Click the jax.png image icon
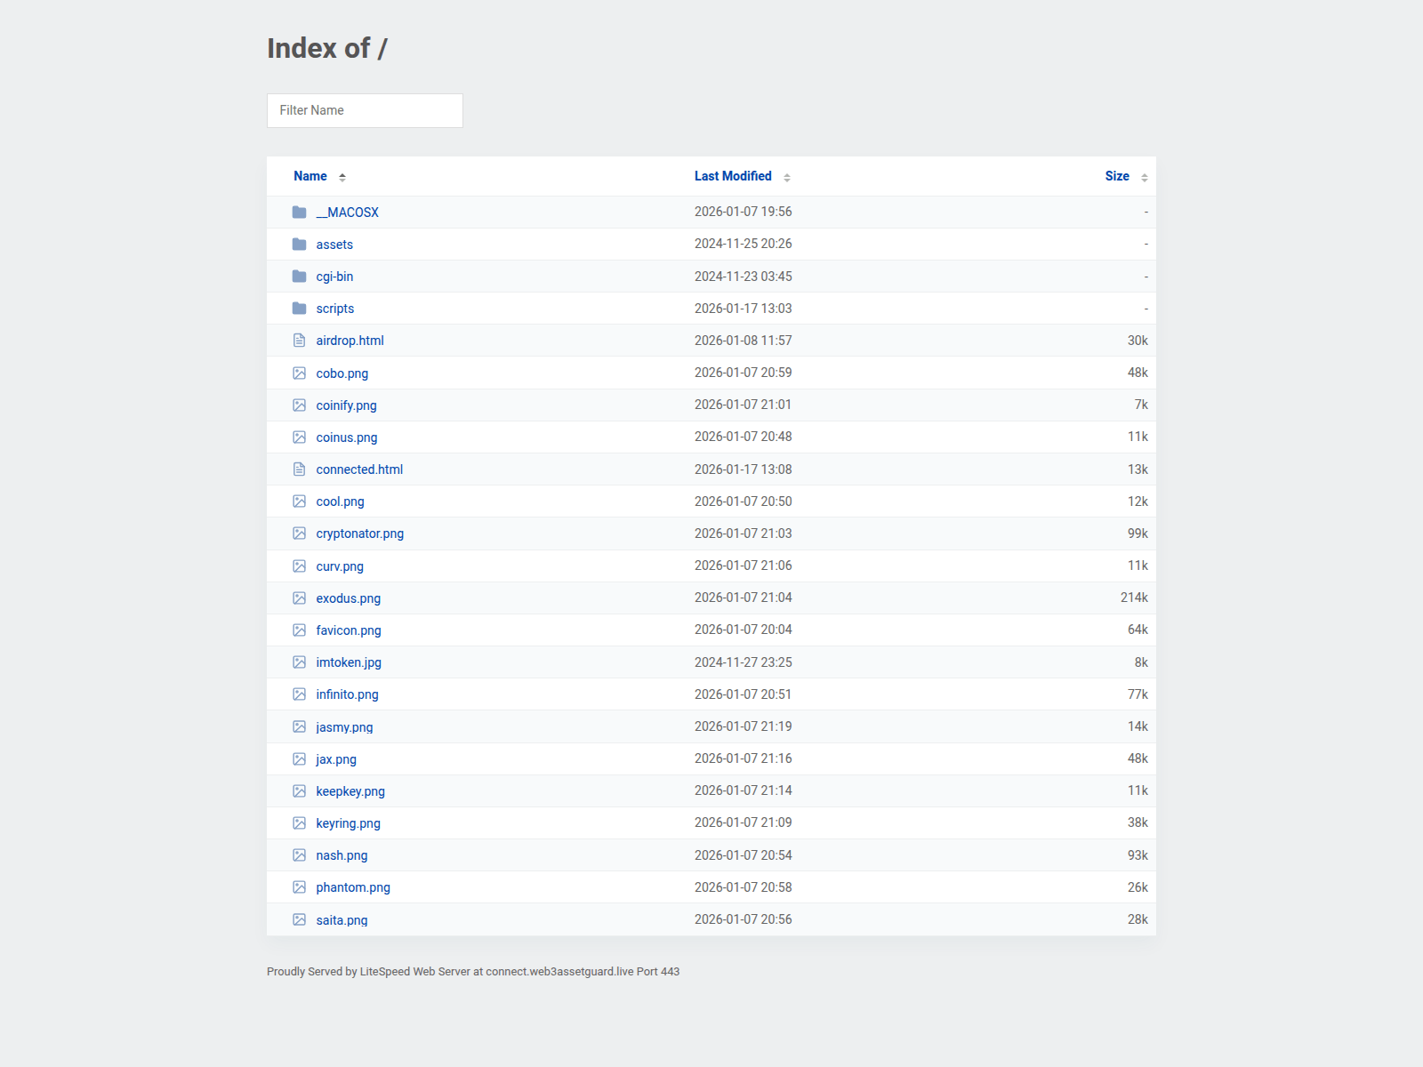 (300, 759)
